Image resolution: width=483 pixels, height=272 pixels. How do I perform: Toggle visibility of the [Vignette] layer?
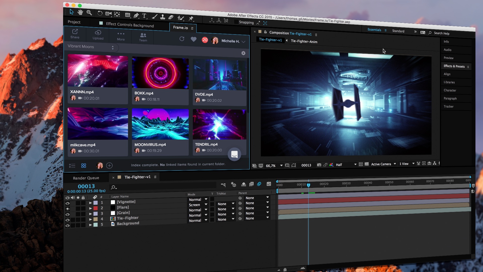67,203
